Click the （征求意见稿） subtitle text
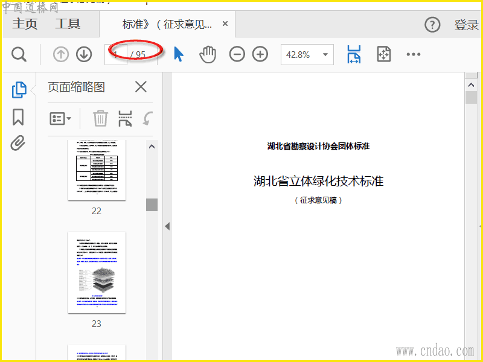Image resolution: width=483 pixels, height=362 pixels. (x=319, y=200)
